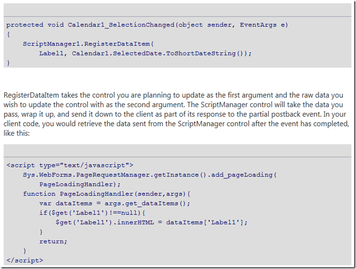Click the closing </script> tag
This screenshot has width=356, height=269.
pos(25,260)
